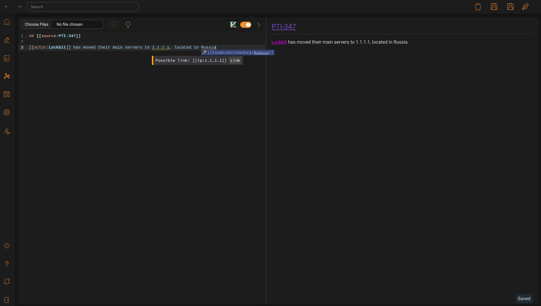Click the underlined 1.1.1.1 in editor
Screen dimensions: 541x306
161,47
